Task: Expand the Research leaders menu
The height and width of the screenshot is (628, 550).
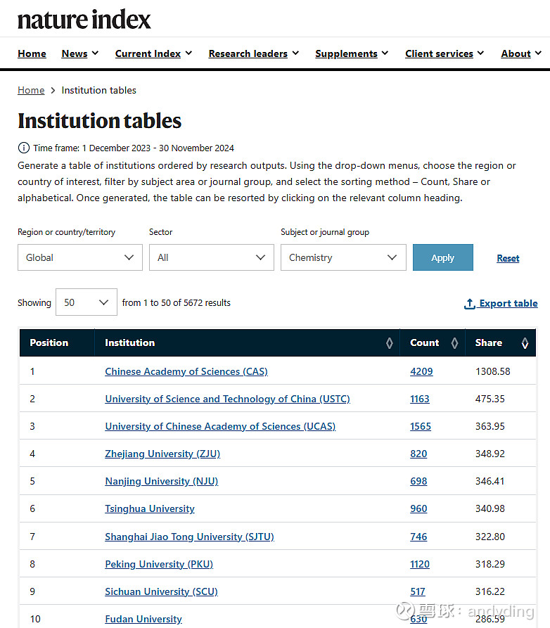Action: coord(253,53)
